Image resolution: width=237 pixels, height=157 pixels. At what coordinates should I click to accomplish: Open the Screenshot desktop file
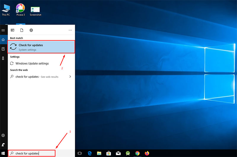coord(35,11)
